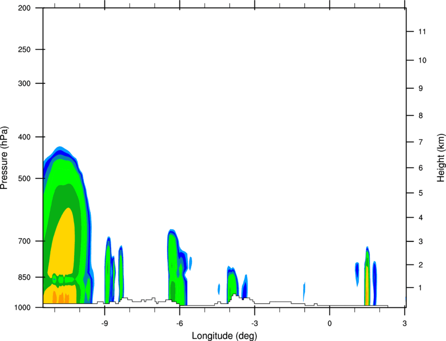The height and width of the screenshot is (341, 446).
Task: Click the 10 km height label
Action: point(422,60)
